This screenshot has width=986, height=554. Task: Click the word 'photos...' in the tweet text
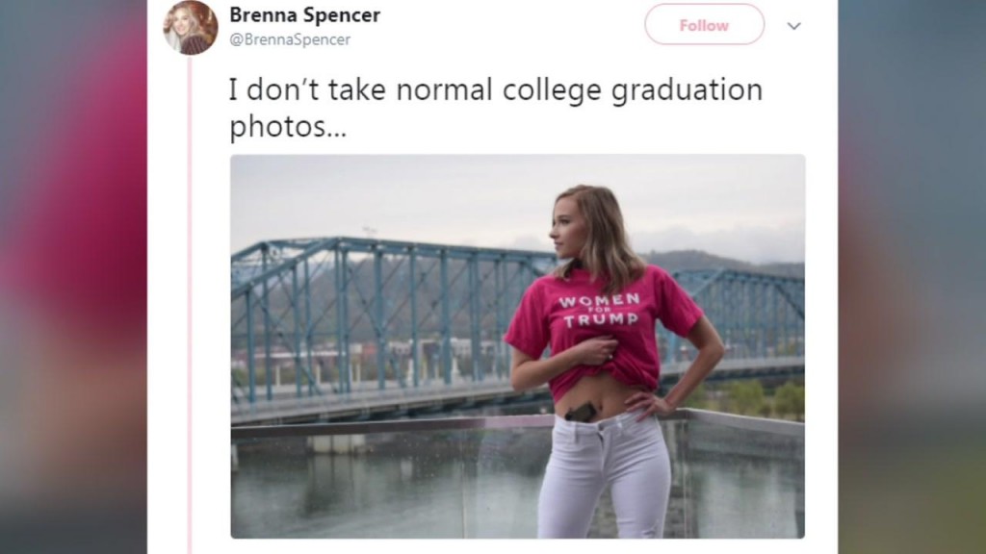tap(287, 127)
